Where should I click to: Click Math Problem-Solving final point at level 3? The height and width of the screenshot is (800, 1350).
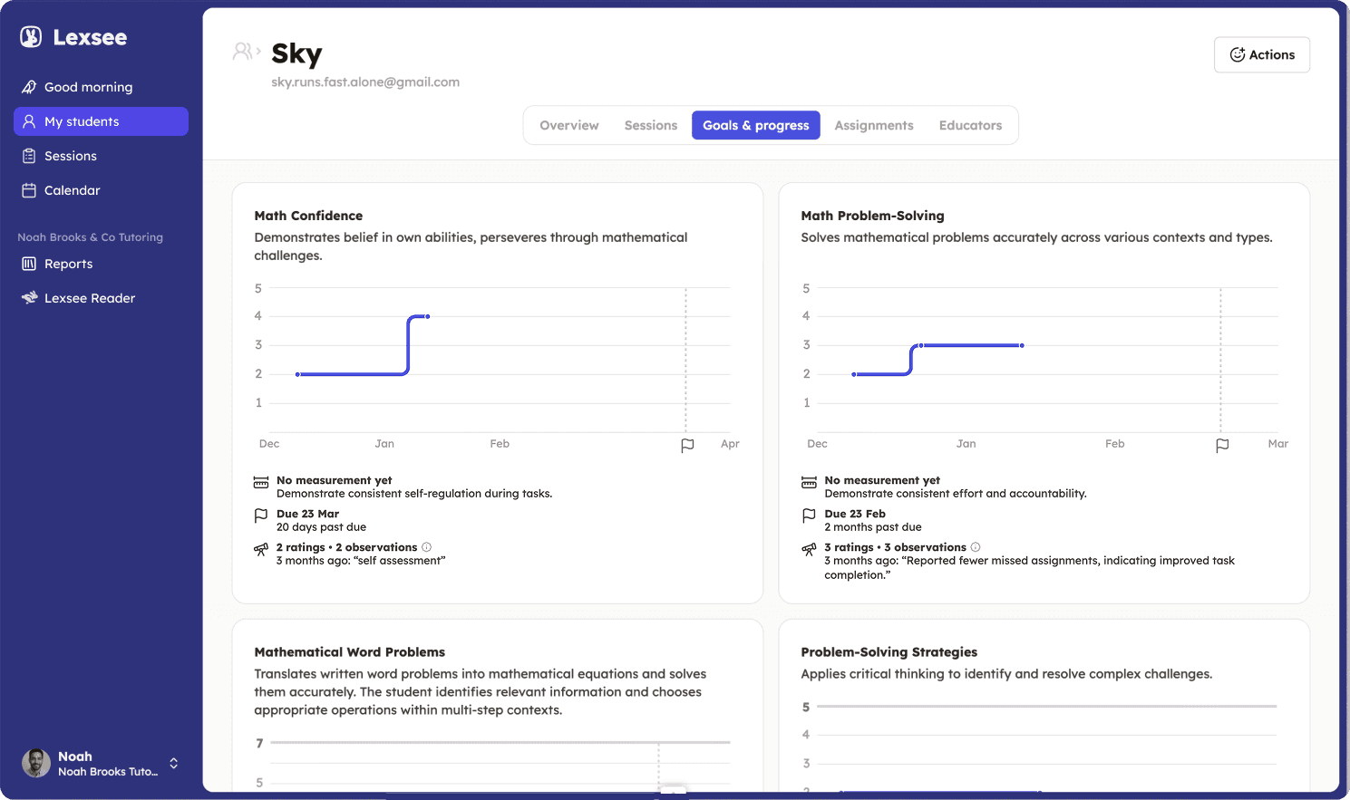pos(1022,345)
